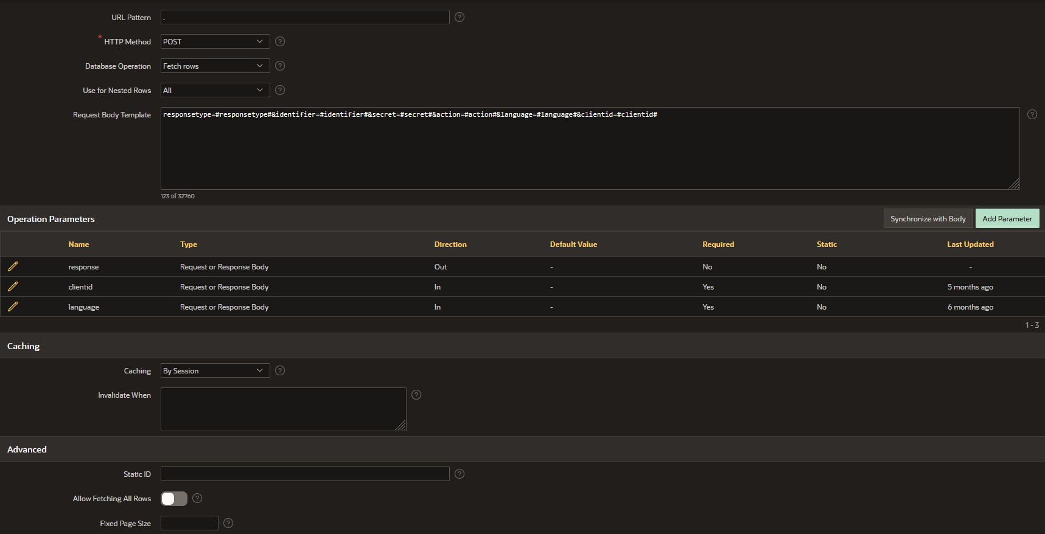Screen dimensions: 1045x534
Task: Open the Database Operation dropdown
Action: (215, 66)
